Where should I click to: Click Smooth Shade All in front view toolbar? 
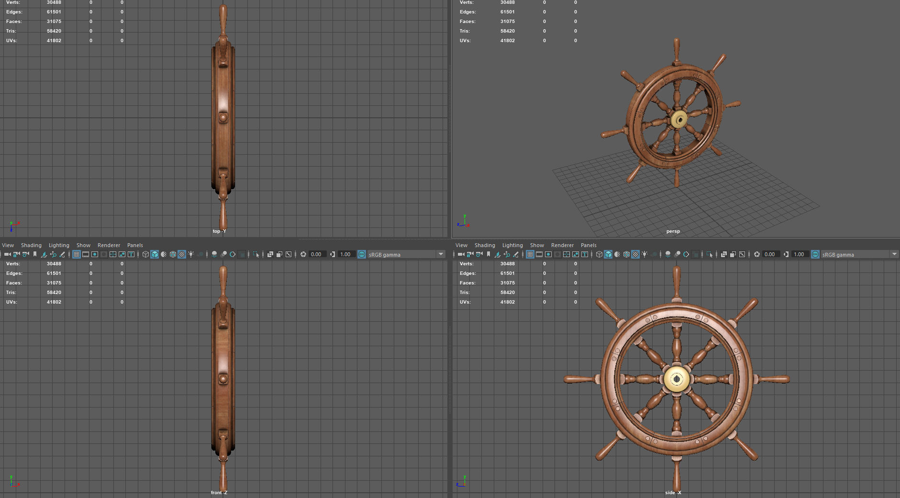[155, 254]
